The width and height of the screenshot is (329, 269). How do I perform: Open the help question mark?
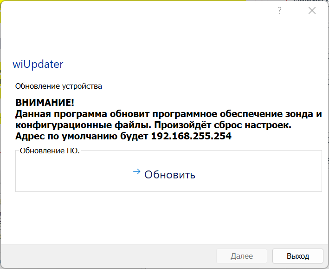[279, 10]
